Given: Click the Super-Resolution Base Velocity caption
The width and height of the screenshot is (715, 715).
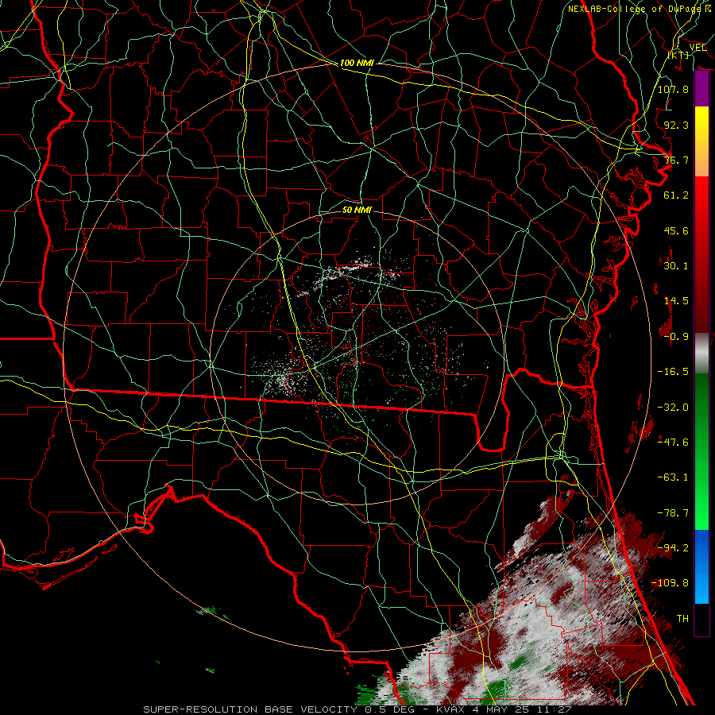Looking at the screenshot, I should click(357, 709).
